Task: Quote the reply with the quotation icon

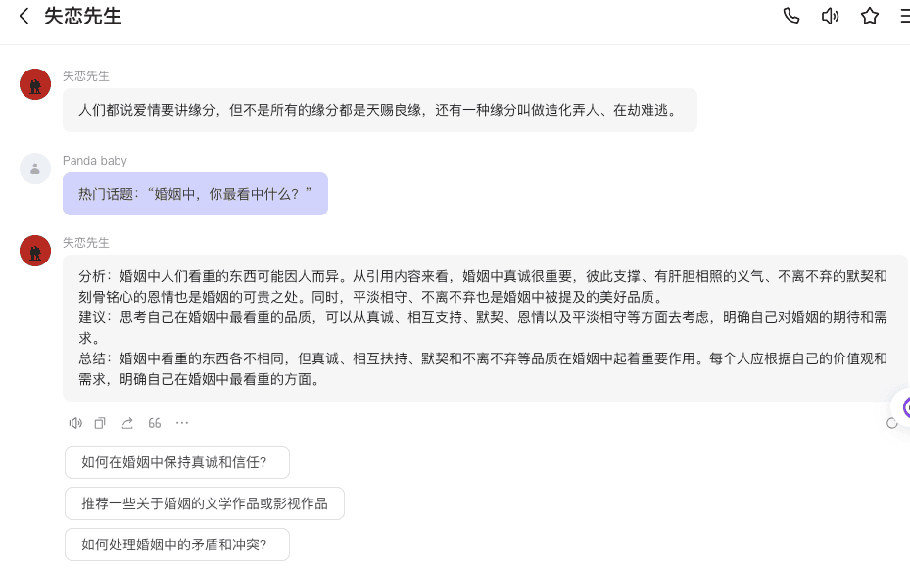Action: (x=155, y=423)
